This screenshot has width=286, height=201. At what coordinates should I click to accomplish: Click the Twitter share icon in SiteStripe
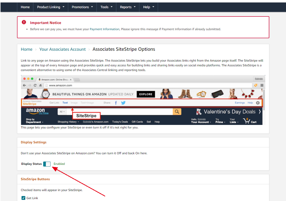point(123,103)
